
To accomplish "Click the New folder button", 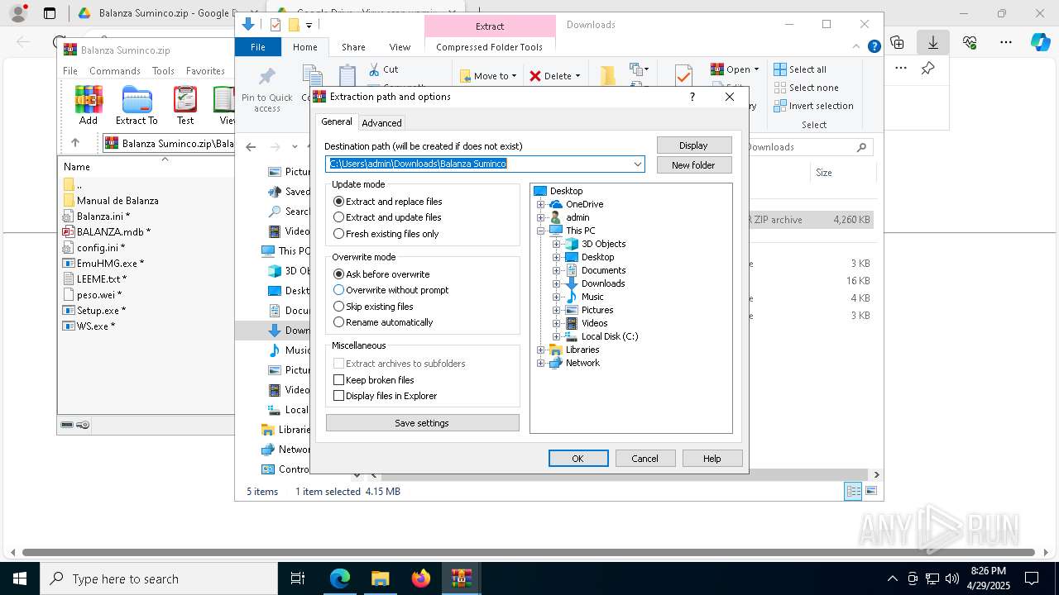I will click(693, 165).
